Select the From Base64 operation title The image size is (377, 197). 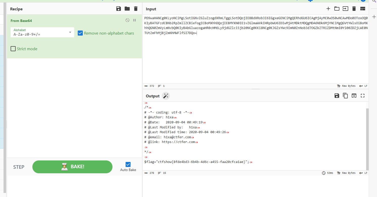(x=21, y=21)
